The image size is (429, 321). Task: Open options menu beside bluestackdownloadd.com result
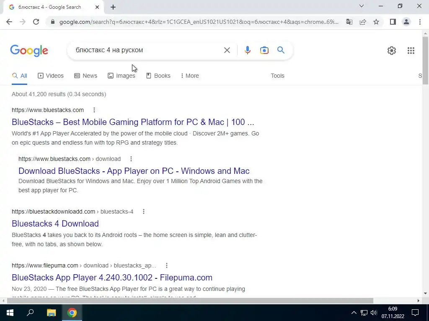(x=144, y=211)
